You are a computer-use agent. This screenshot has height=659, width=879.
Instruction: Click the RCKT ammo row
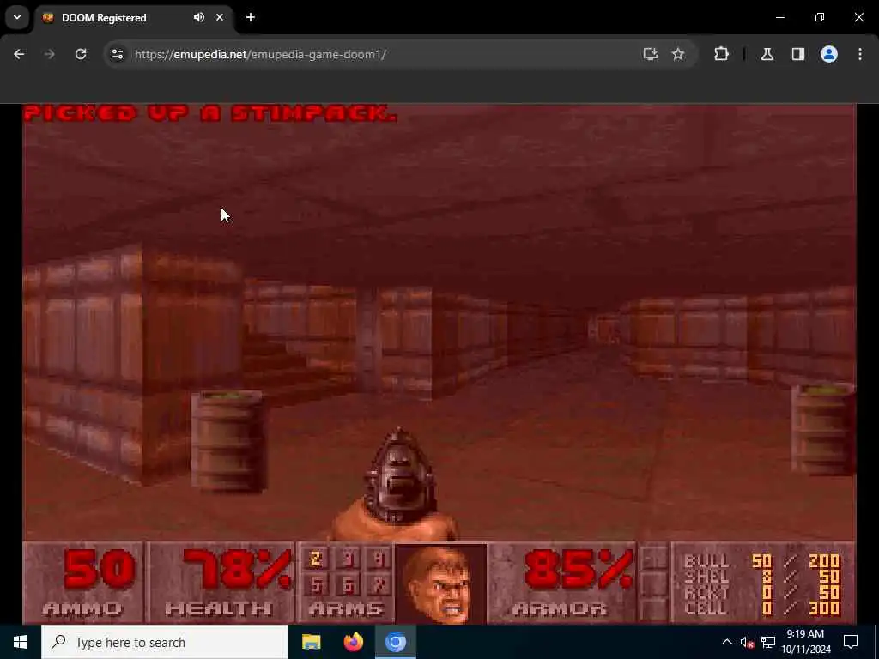coord(762,592)
